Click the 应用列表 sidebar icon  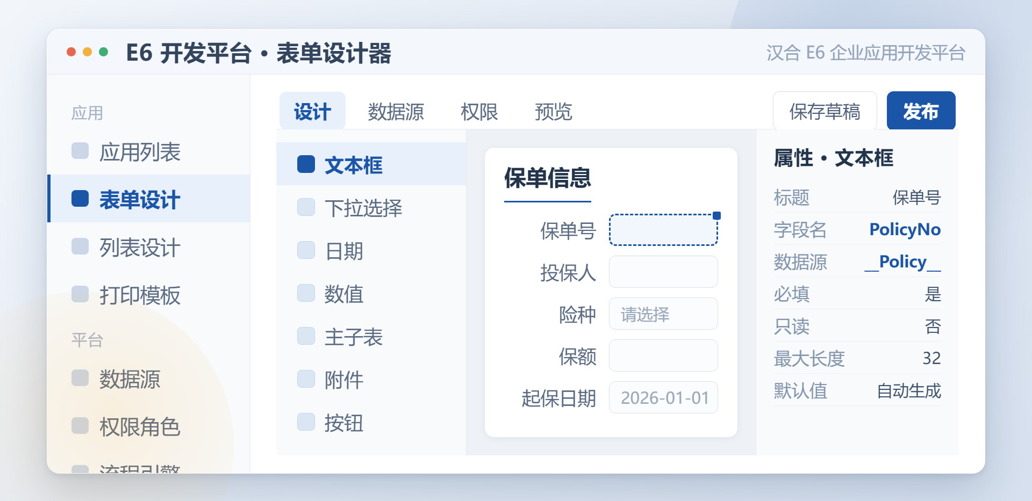point(80,151)
